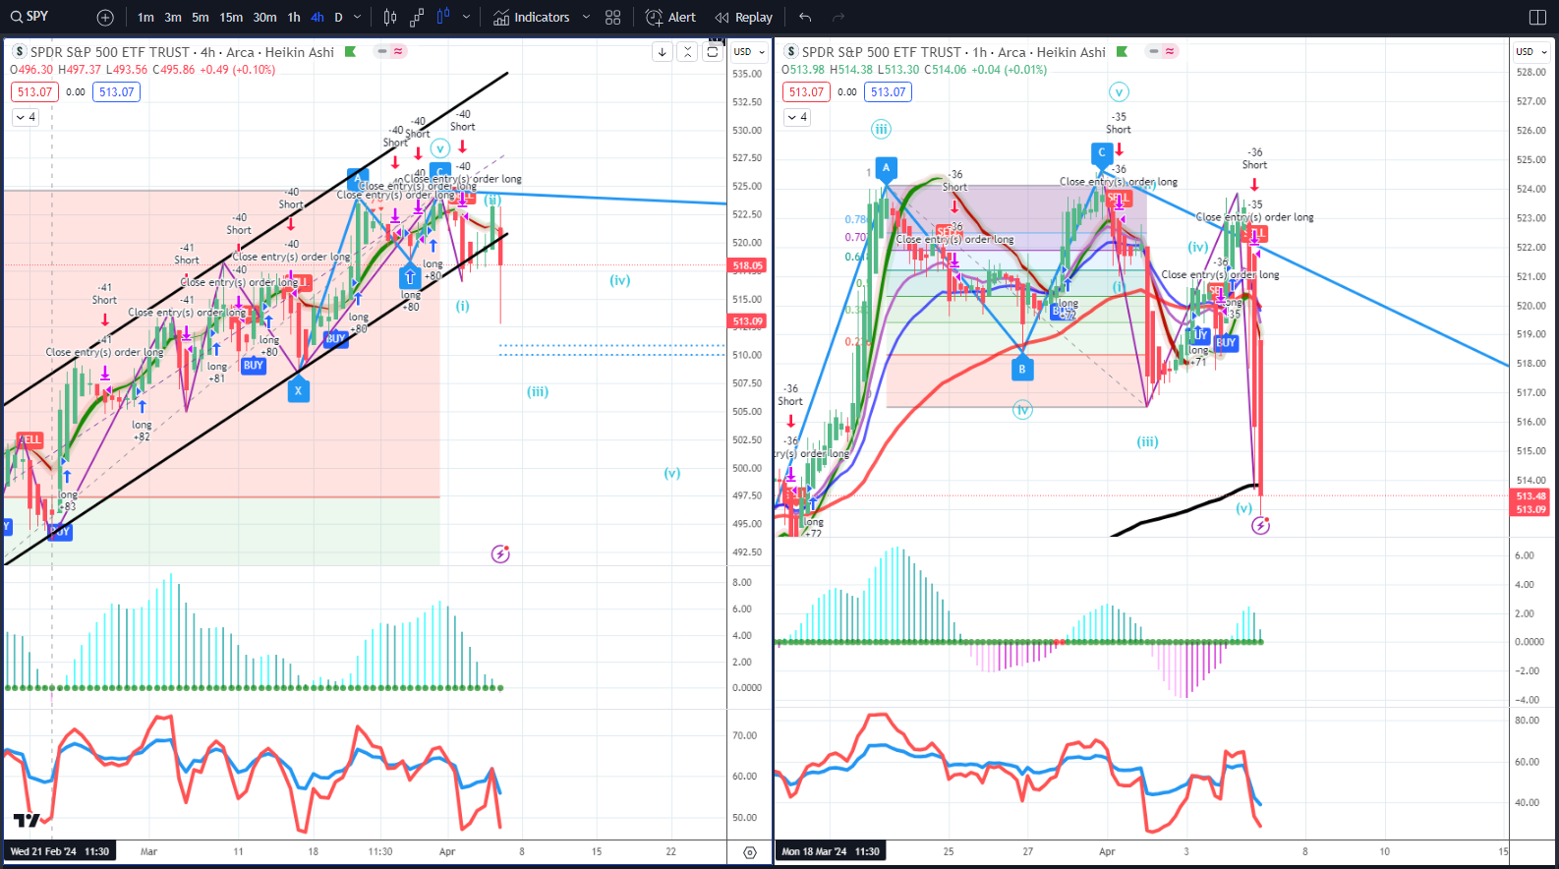Click the B wave marker on 1h chart
Screen dimensions: 1559x869
[x=1022, y=370]
